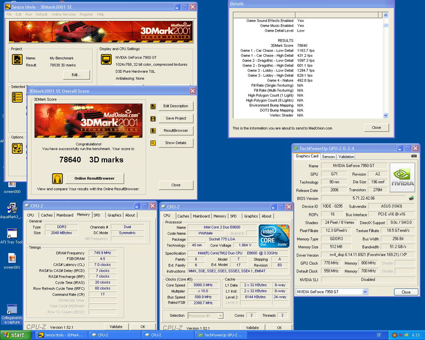Screen dimensions: 425x340
Task: Select the Graphics tab in right CPU-Z
Action: point(251,216)
